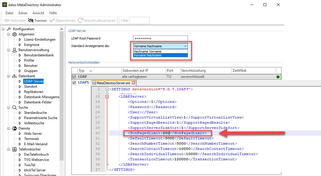Click the Suche magnifier icon
Viewport: 321px width, 176px height.
15,107
